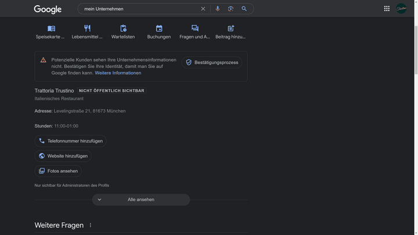Open Lebensmittel ordering option
The image size is (418, 235).
pos(87,32)
